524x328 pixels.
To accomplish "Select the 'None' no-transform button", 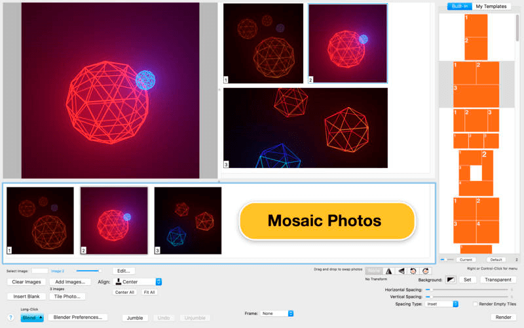I will tap(374, 271).
